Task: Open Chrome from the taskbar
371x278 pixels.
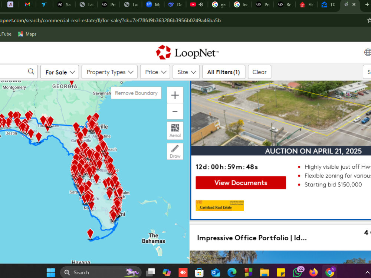Action: coord(330,272)
